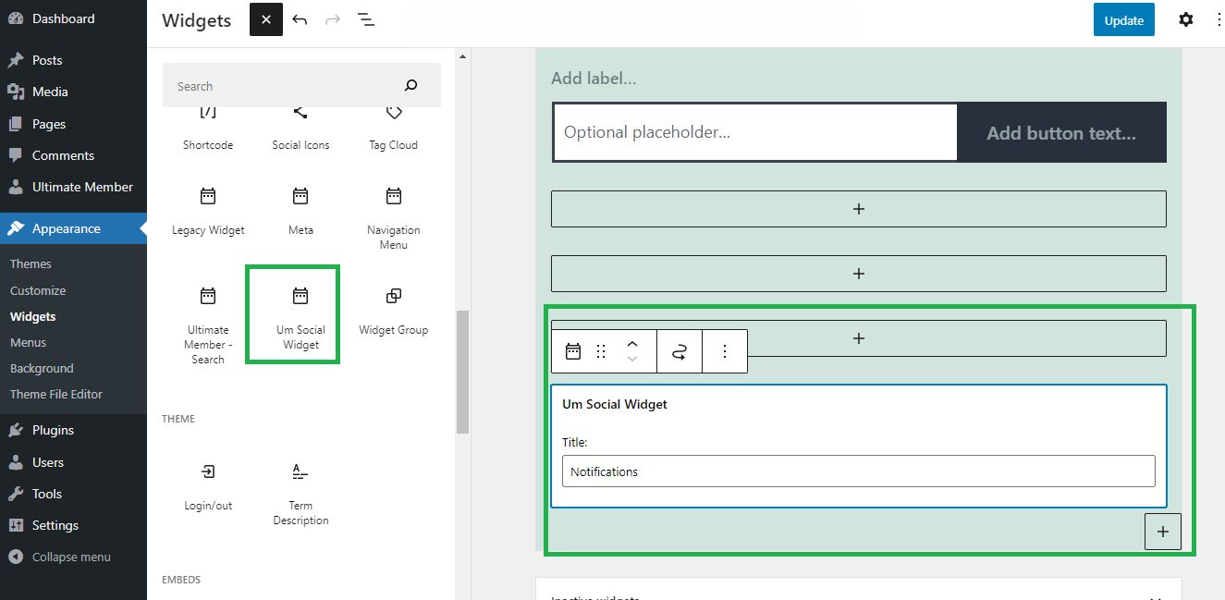Image resolution: width=1225 pixels, height=600 pixels.
Task: Close the block inserter with X
Action: pos(266,19)
